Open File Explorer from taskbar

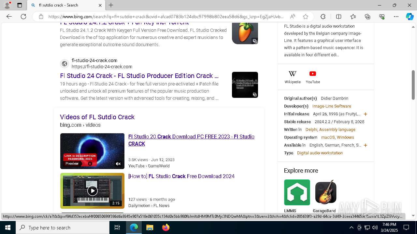click(150, 227)
